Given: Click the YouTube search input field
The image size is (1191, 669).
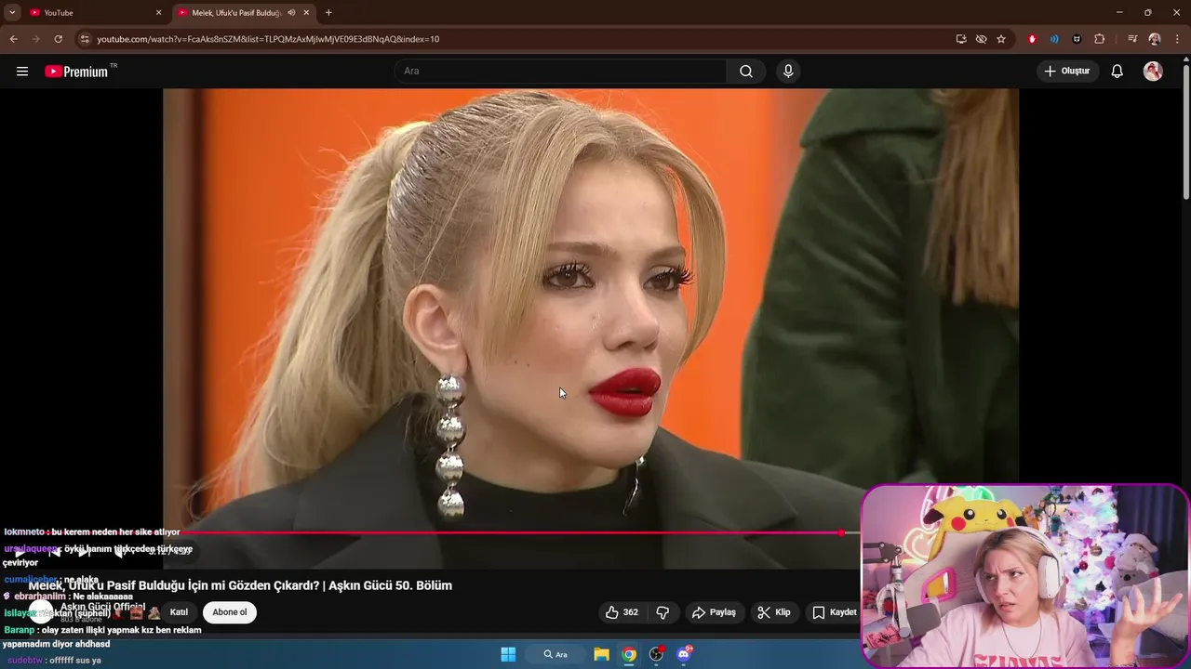Looking at the screenshot, I should (x=560, y=72).
